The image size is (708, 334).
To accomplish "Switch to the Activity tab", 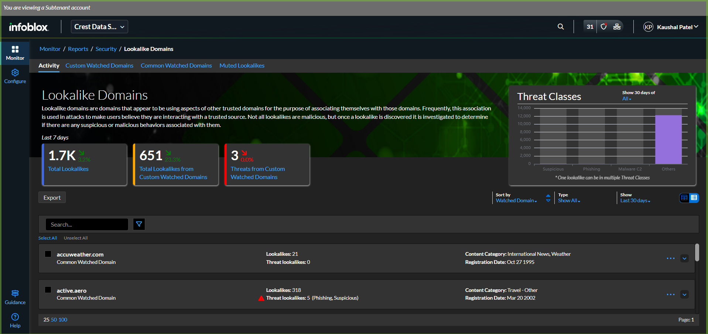I will (49, 66).
